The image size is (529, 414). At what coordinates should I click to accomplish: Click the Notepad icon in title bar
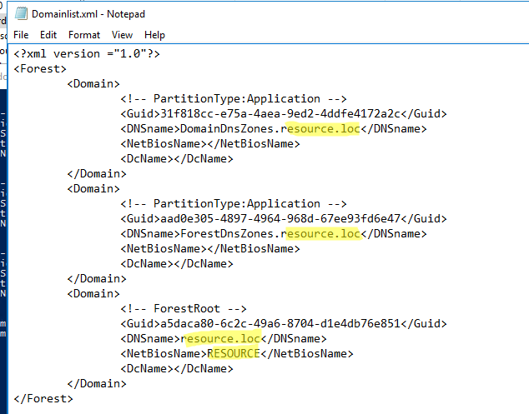[x=21, y=14]
